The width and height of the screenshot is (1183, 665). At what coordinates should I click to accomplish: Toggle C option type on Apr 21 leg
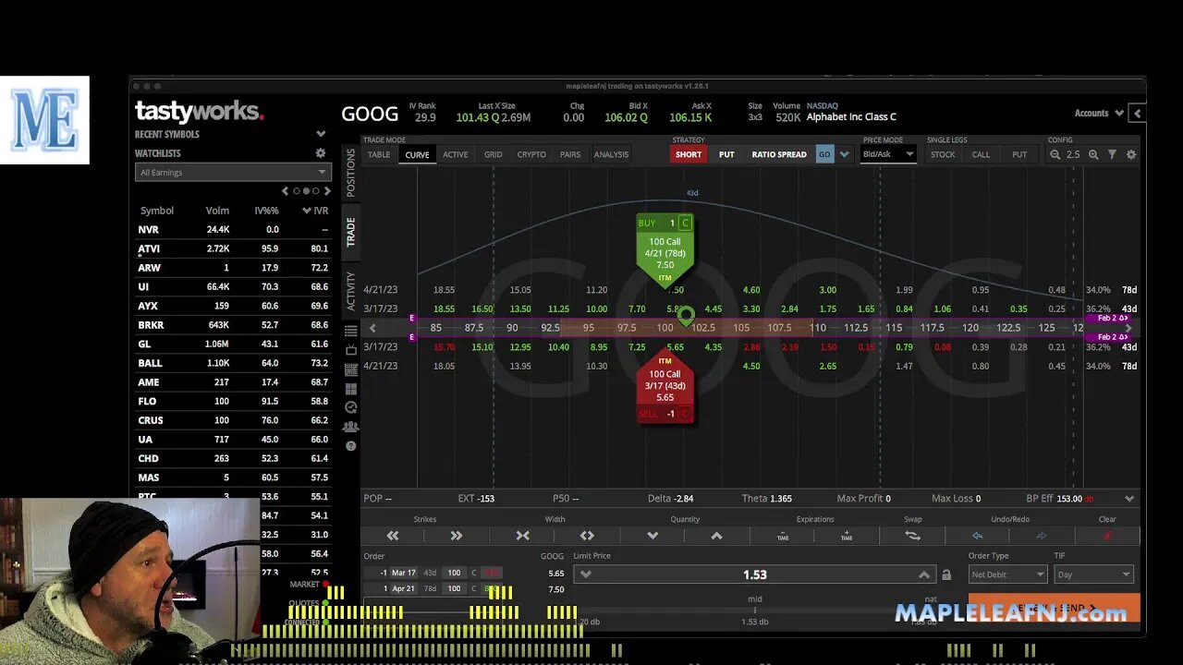474,588
